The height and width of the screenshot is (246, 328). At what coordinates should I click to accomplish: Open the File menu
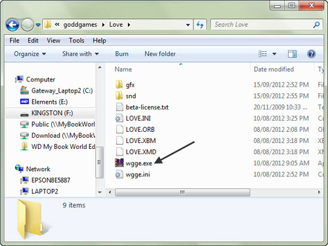[14, 41]
